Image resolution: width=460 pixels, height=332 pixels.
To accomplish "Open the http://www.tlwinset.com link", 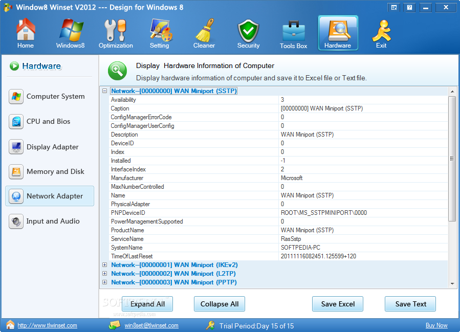I will pyautogui.click(x=47, y=325).
